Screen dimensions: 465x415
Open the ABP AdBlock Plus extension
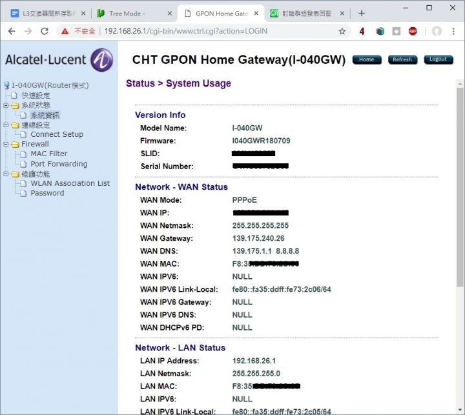click(x=413, y=31)
